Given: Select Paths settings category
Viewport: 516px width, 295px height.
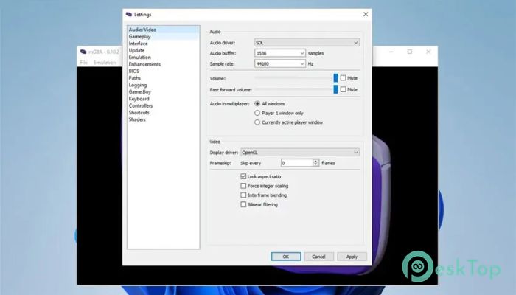Looking at the screenshot, I should click(x=163, y=78).
